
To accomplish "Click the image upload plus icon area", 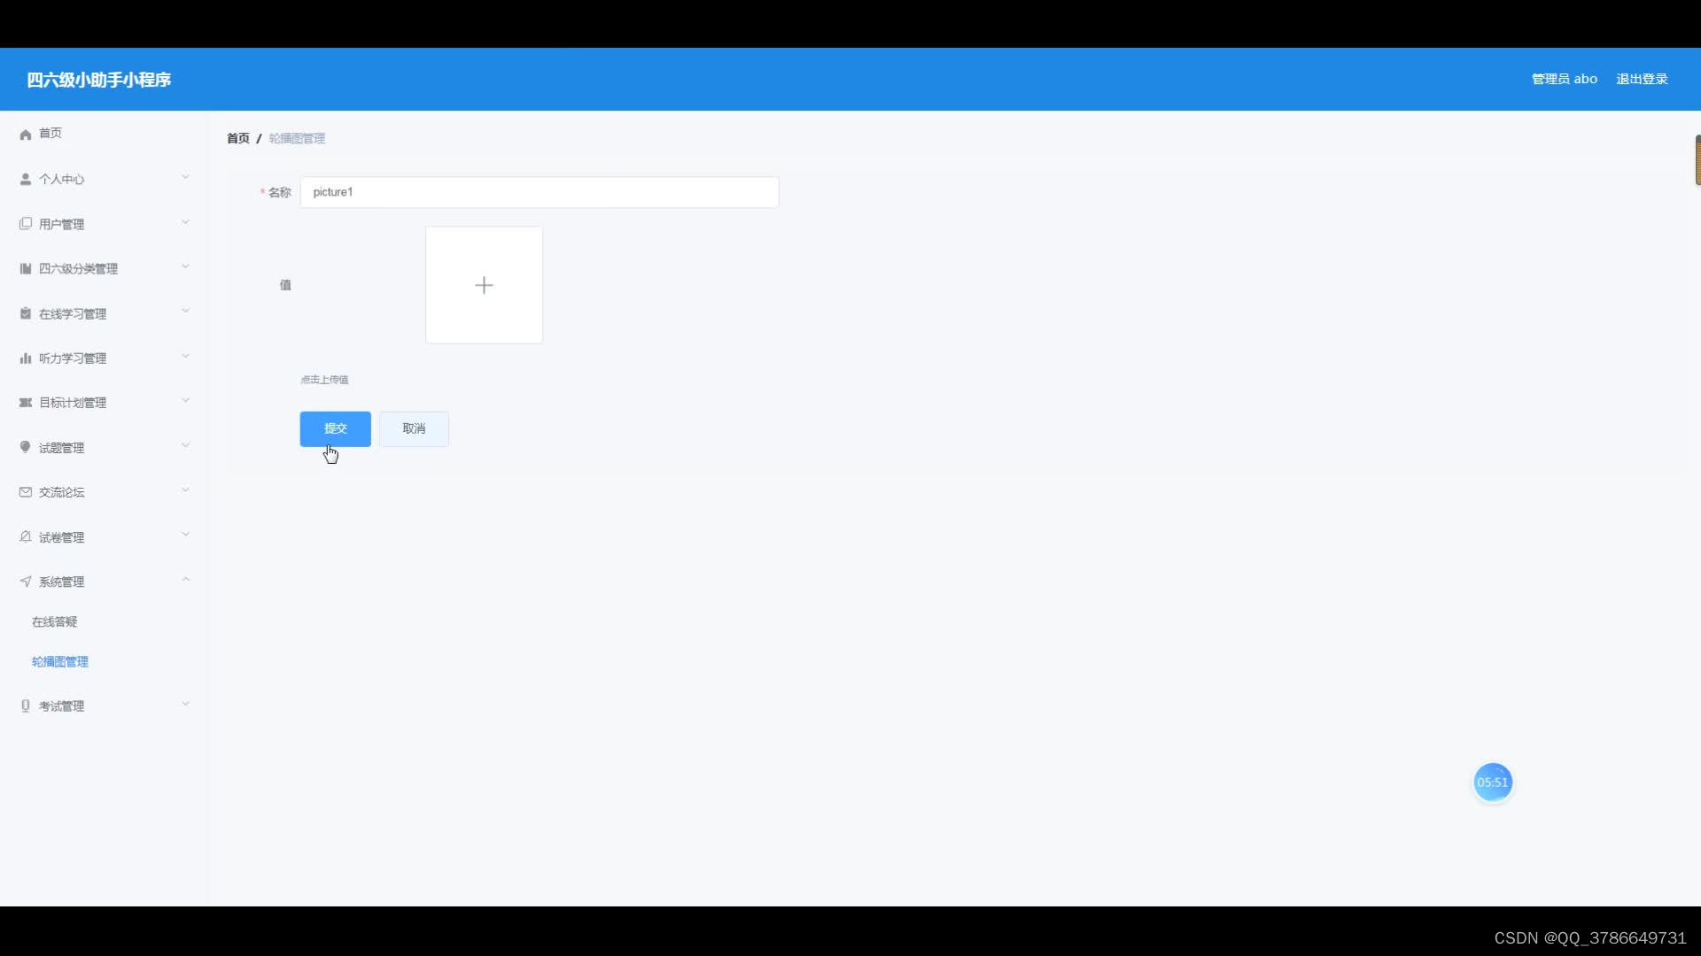I will tap(484, 285).
